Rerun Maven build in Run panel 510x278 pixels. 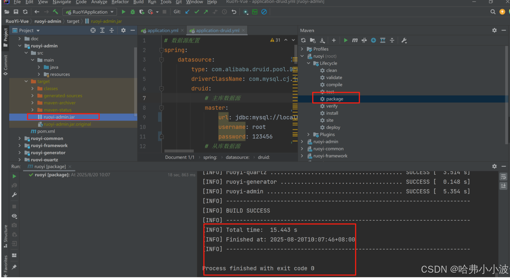coord(14,176)
